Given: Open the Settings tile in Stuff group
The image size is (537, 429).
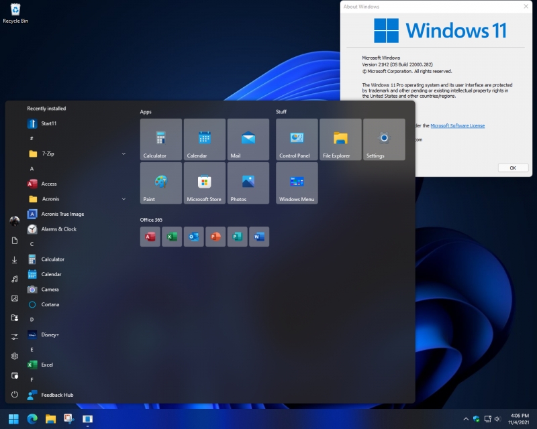Looking at the screenshot, I should click(x=384, y=139).
